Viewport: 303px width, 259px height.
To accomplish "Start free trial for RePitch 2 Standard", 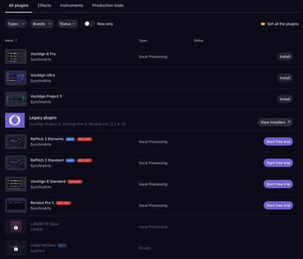I will 278,163.
